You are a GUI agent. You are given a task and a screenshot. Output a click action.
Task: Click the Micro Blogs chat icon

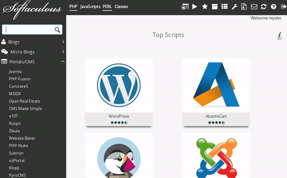click(4, 52)
